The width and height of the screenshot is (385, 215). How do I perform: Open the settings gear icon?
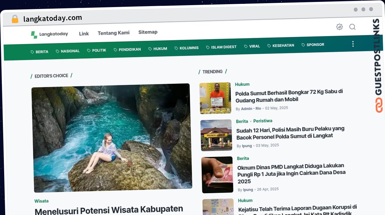click(339, 27)
